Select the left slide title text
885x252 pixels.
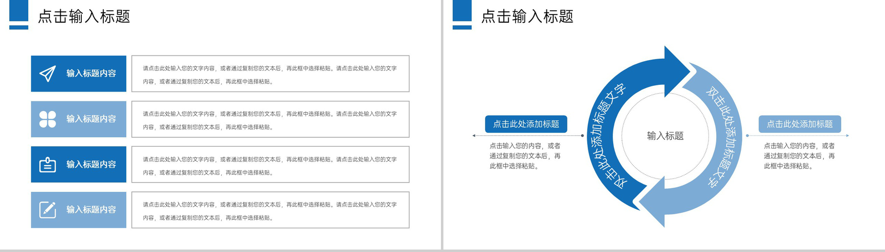[84, 16]
